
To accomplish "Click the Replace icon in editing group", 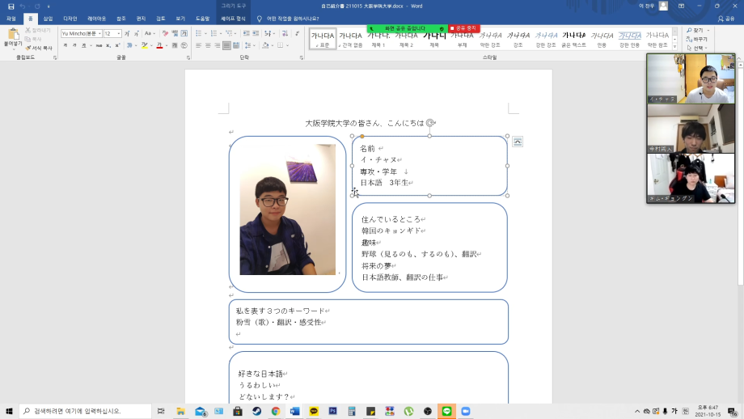I will click(698, 39).
